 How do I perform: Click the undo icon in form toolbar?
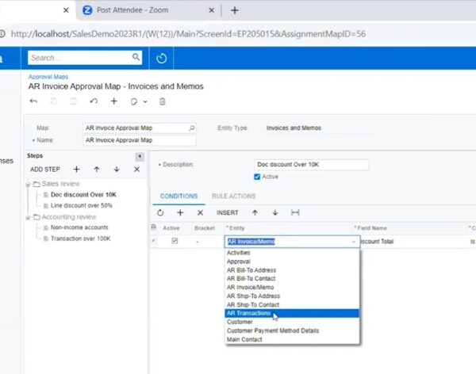click(94, 101)
